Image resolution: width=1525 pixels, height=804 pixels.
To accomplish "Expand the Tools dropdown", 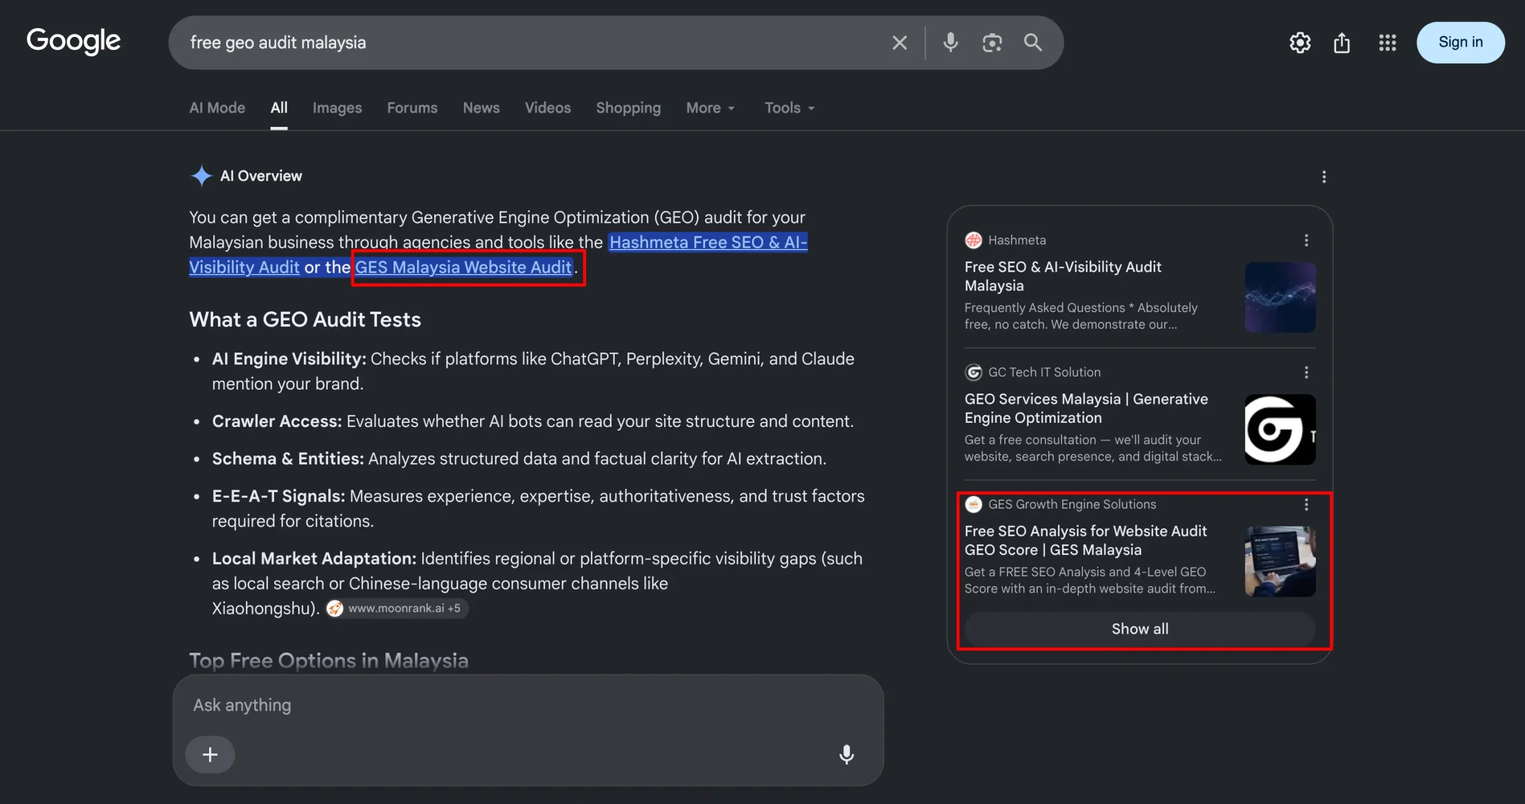I will (790, 108).
